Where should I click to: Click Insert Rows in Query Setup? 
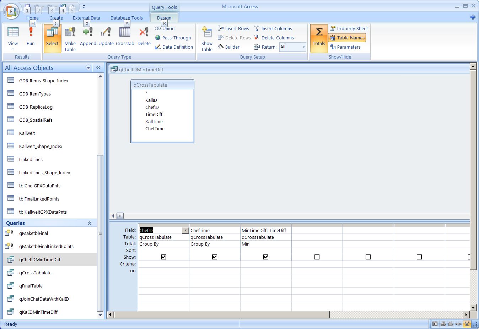click(233, 28)
